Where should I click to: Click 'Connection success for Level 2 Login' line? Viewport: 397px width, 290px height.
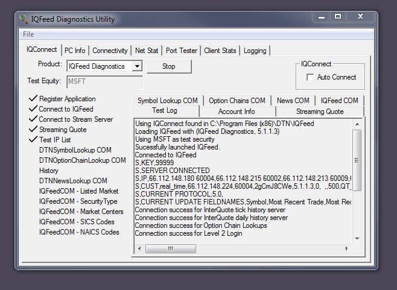click(x=189, y=233)
